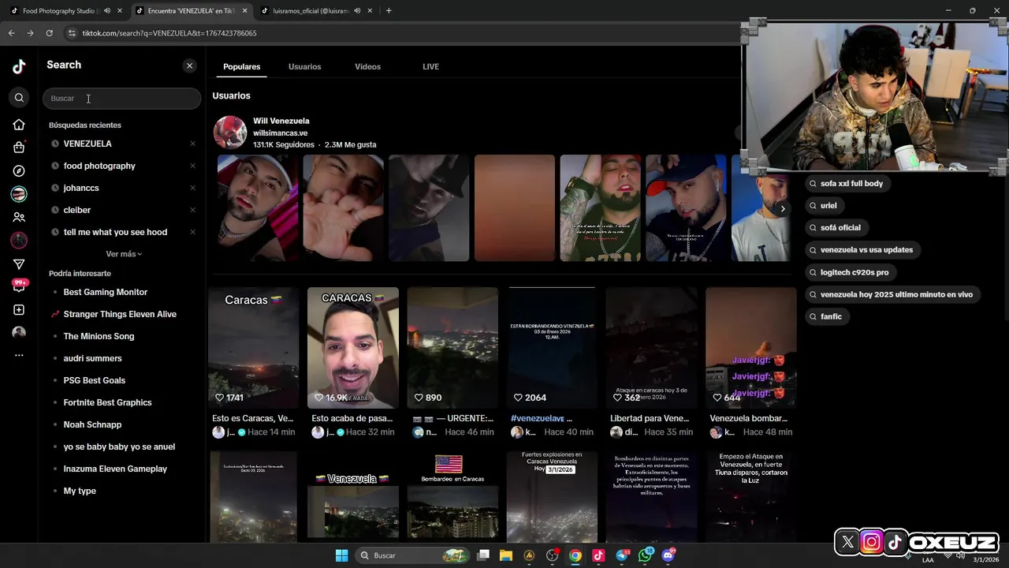Select the Populares tab
Image resolution: width=1009 pixels, height=568 pixels.
(241, 67)
